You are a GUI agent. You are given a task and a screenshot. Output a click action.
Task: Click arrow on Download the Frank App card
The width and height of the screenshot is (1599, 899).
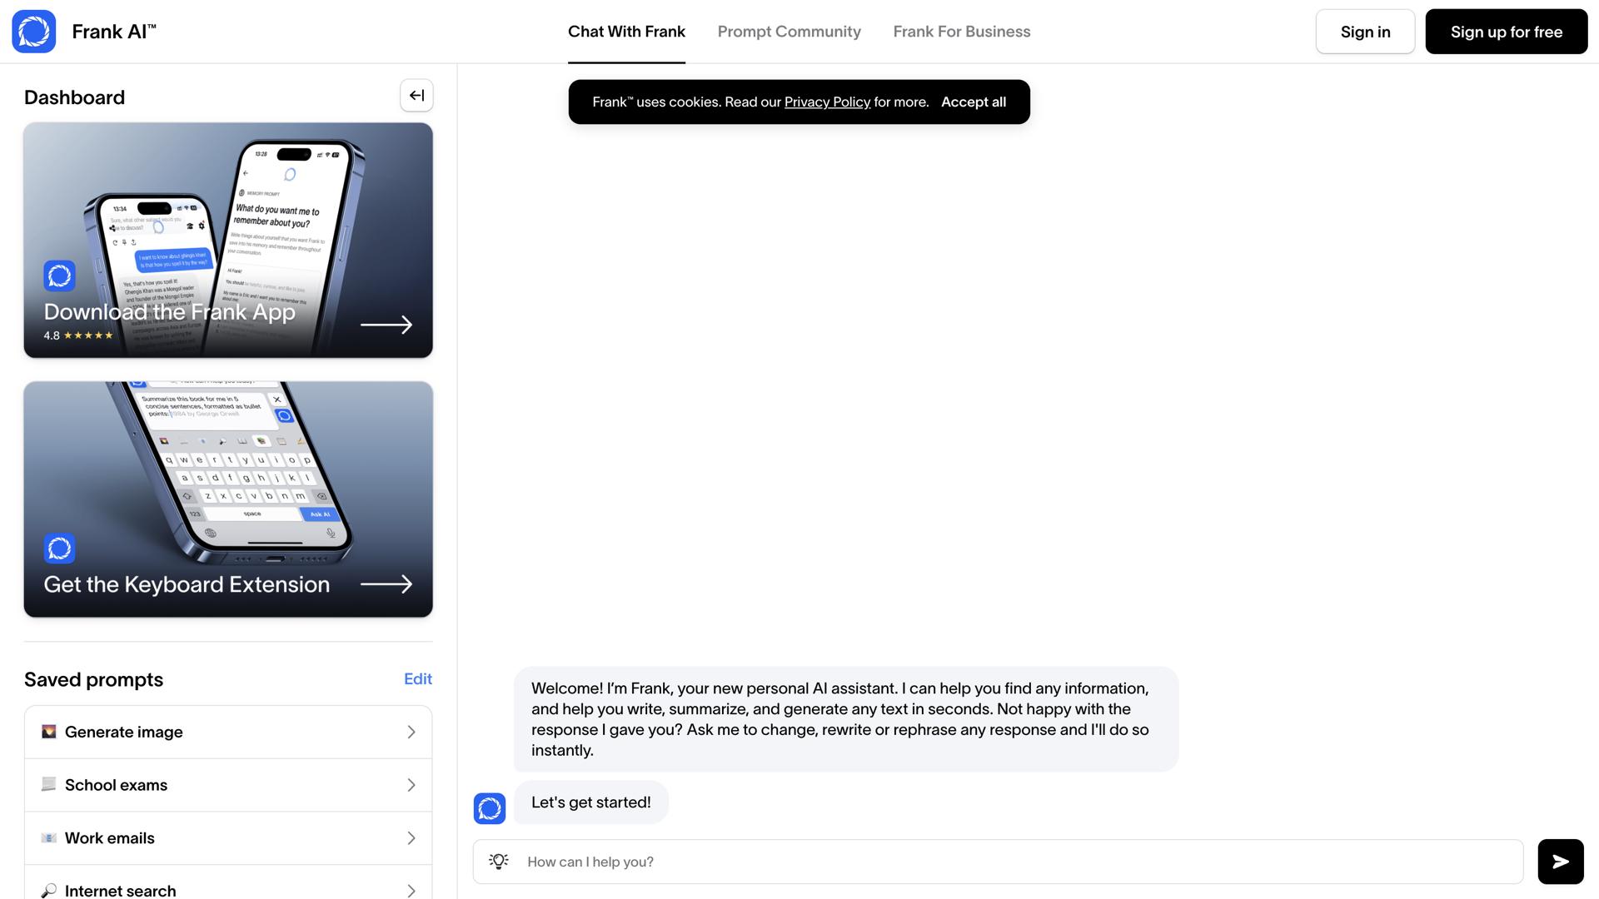386,325
